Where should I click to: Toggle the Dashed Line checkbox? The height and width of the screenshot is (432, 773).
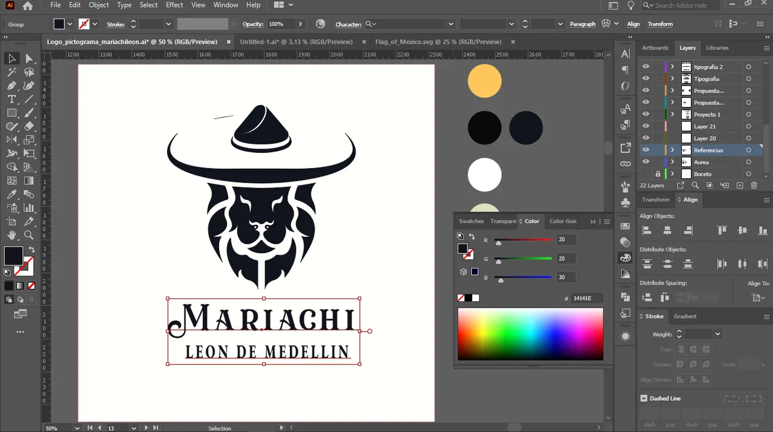coord(644,399)
